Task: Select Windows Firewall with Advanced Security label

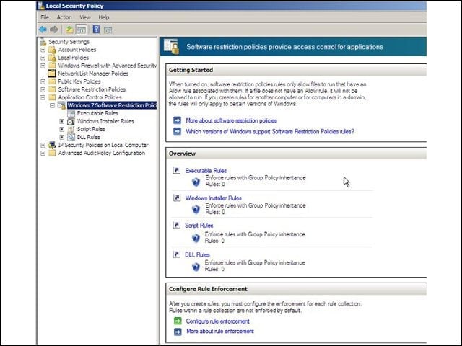Action: coord(108,66)
